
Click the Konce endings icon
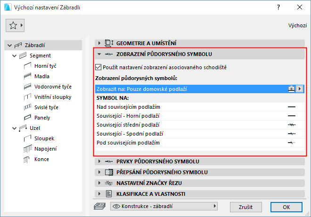pyautogui.click(x=26, y=159)
